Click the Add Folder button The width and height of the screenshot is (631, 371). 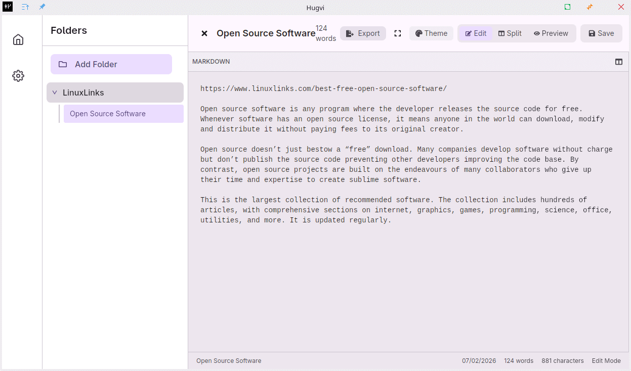111,64
